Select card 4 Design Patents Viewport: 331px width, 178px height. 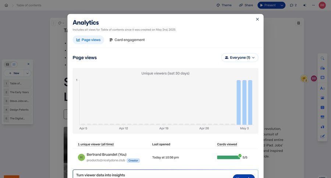pyautogui.click(x=17, y=110)
